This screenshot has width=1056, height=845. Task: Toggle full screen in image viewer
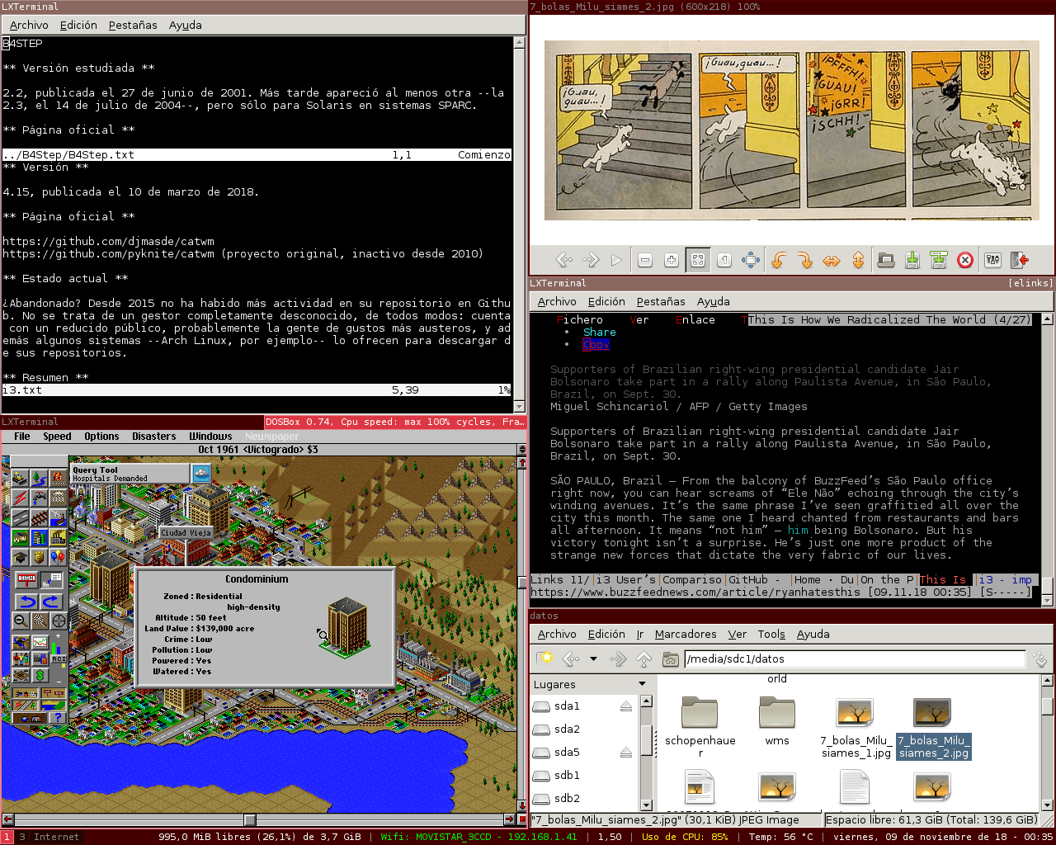751,261
